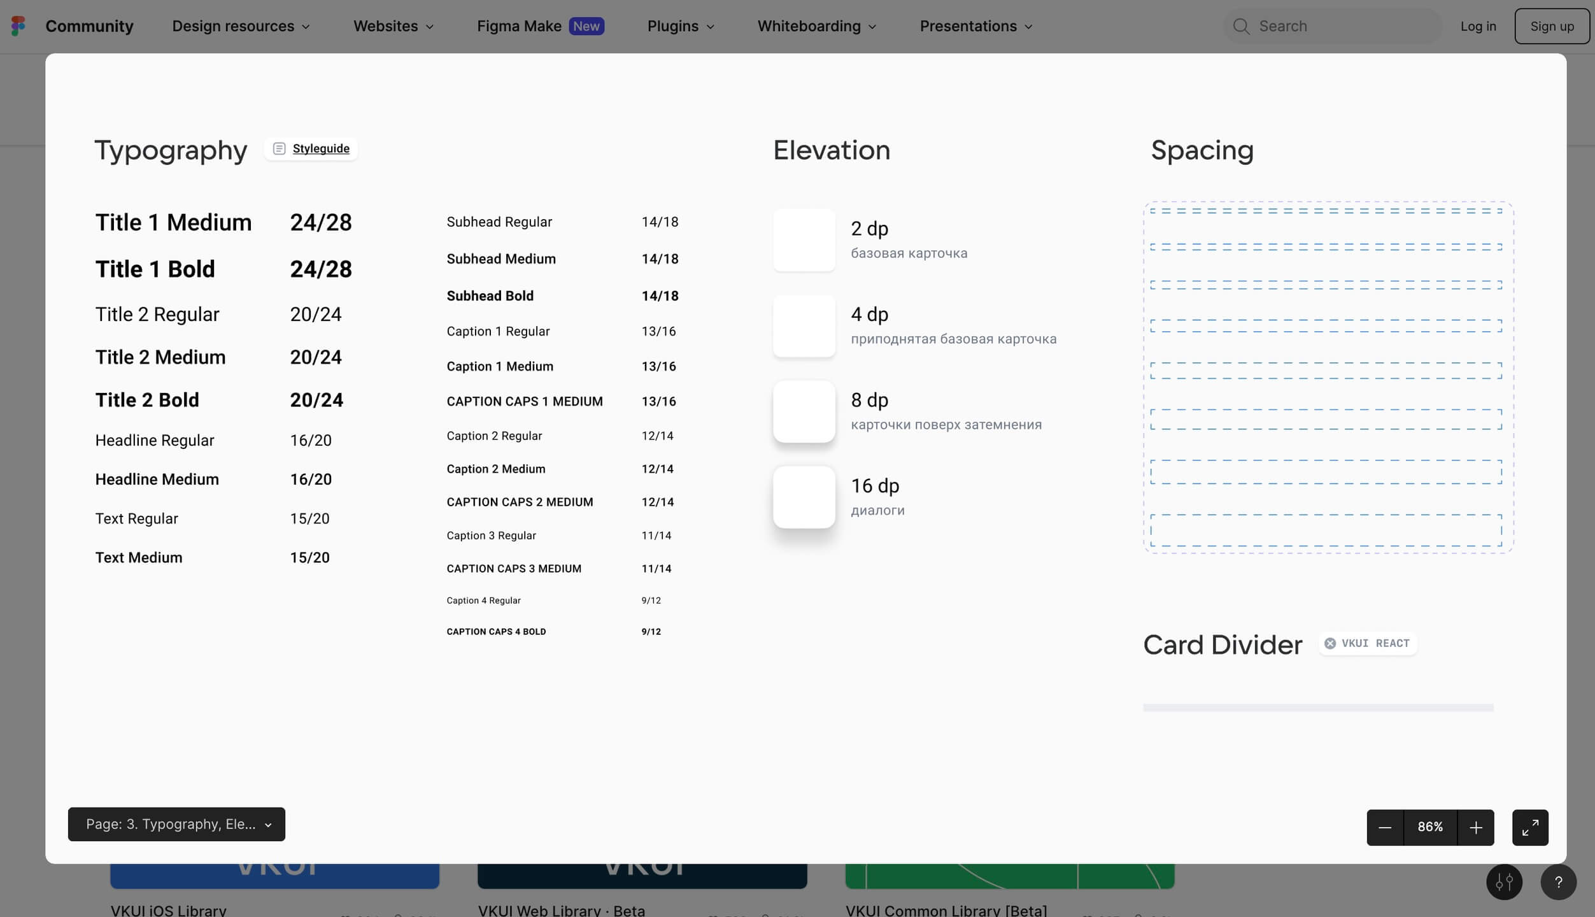The width and height of the screenshot is (1595, 917).
Task: Click the accessibility settings sliders icon
Action: click(1504, 882)
